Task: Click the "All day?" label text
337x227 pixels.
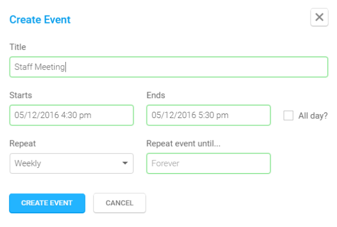Action: pos(313,116)
